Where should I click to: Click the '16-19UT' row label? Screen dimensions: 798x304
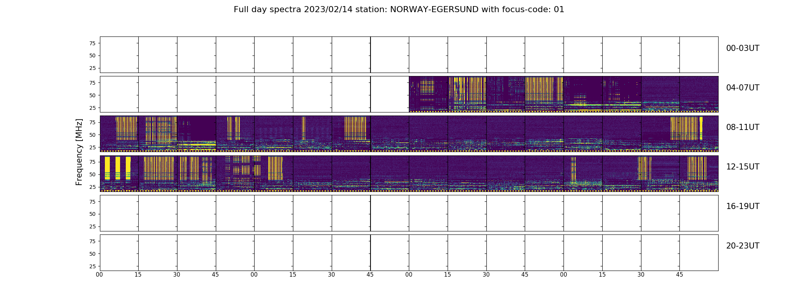pyautogui.click(x=743, y=206)
